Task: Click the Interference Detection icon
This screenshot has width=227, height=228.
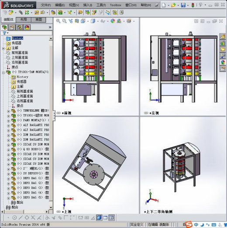Action: [114, 13]
